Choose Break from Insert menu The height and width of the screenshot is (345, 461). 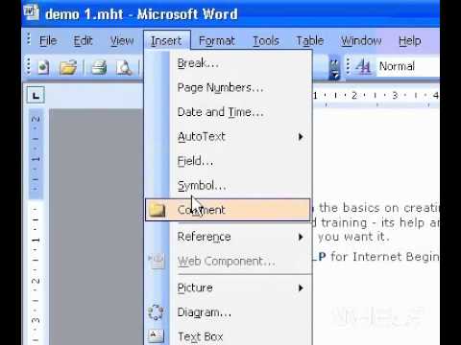[x=228, y=63]
